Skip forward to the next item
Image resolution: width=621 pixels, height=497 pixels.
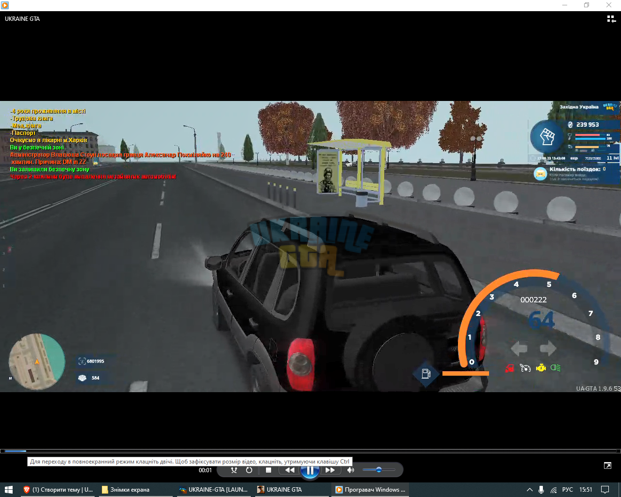click(x=330, y=470)
